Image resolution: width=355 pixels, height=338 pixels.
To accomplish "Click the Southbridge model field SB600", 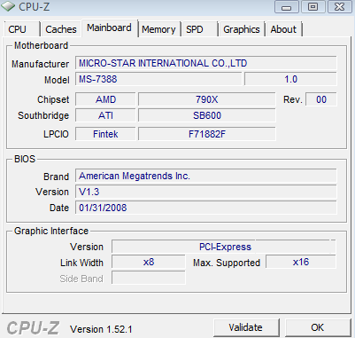I will 207,115.
